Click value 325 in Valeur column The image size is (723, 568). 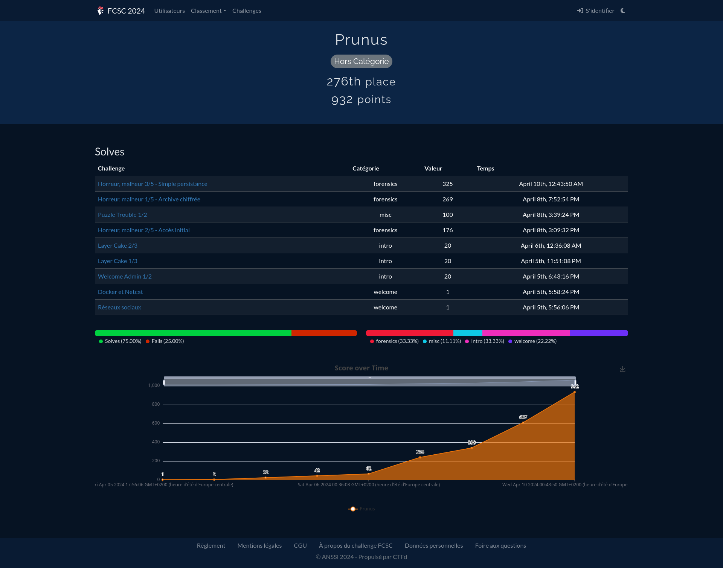448,184
